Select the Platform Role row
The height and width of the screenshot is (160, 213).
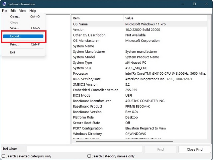[x=140, y=118]
